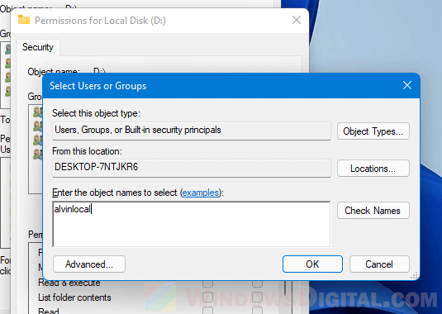Click the location field showing DESKTOP-7NTJKR6
This screenshot has width=442, height=314.
[192, 168]
